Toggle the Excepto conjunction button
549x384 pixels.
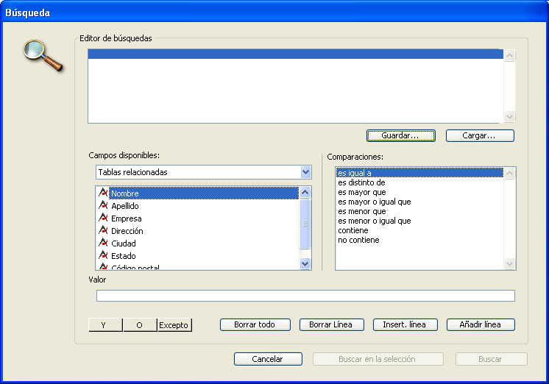tap(174, 325)
